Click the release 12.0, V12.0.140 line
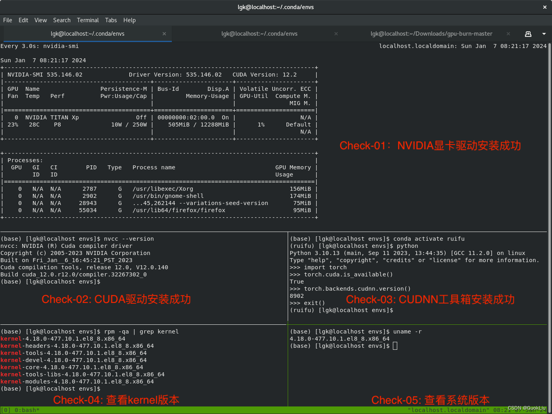Image resolution: width=552 pixels, height=414 pixels. click(x=84, y=267)
